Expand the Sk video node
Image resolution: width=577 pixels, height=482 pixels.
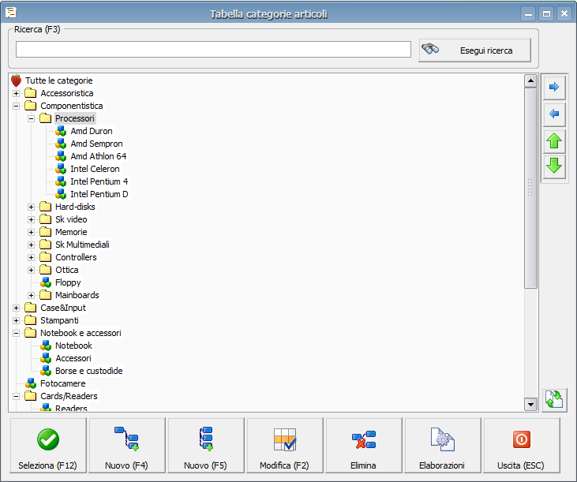[32, 219]
